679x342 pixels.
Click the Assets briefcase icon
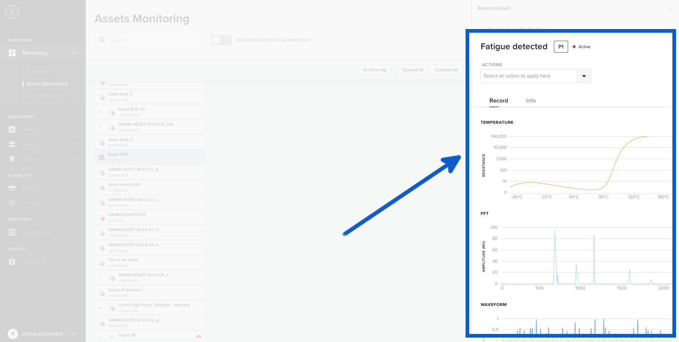tap(12, 144)
